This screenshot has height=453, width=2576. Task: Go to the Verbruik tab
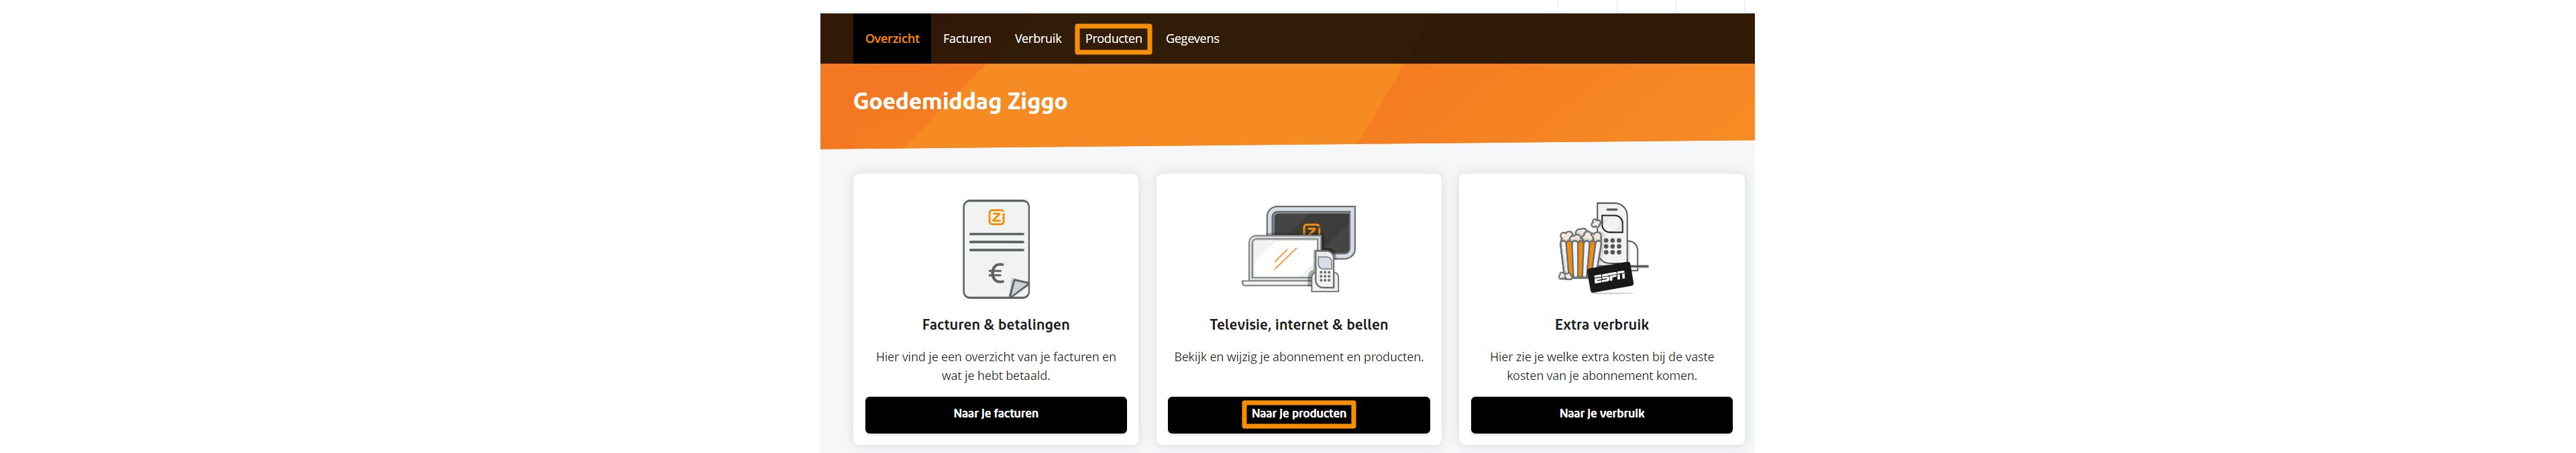[1038, 39]
